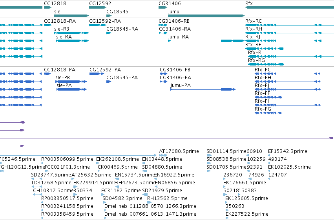Click the Rfx gene label
This screenshot has width=334, height=220.
249,4
